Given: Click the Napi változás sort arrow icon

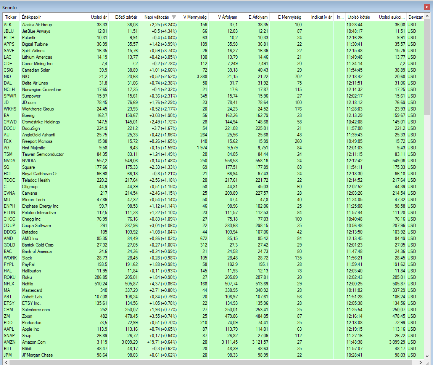Looking at the screenshot, I should click(x=174, y=17).
